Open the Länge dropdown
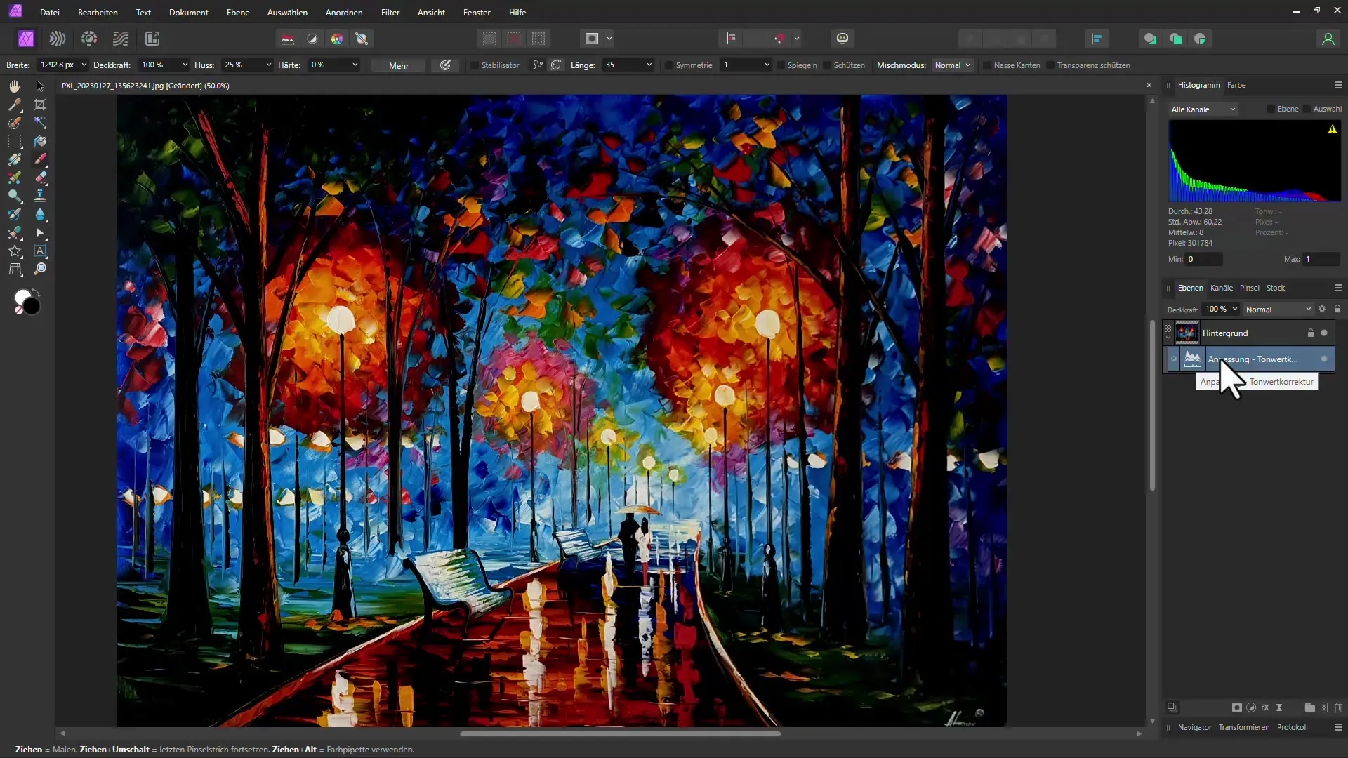This screenshot has width=1348, height=758. [x=649, y=65]
